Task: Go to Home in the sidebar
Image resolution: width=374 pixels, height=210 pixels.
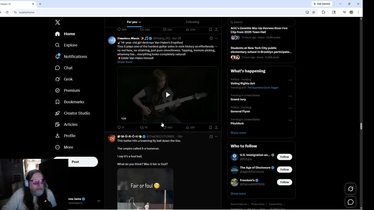Action: point(65,34)
